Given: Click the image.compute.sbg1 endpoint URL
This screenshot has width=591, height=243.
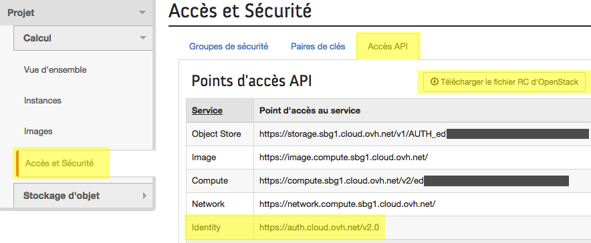Looking at the screenshot, I should pos(344,158).
